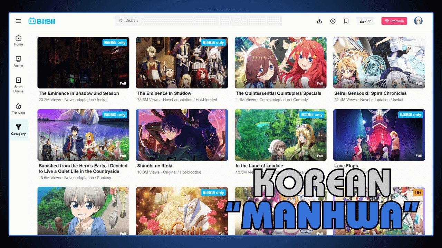Click the BiliBili logo
The width and height of the screenshot is (442, 248).
42,21
